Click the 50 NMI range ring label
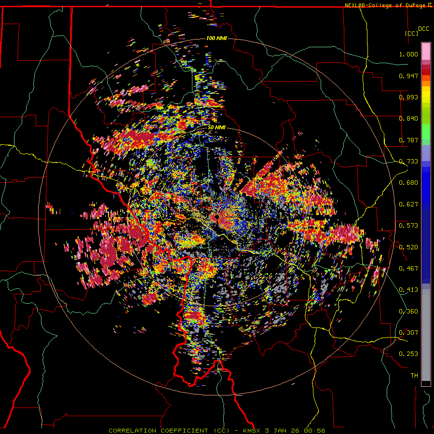This screenshot has width=434, height=434. (x=217, y=128)
